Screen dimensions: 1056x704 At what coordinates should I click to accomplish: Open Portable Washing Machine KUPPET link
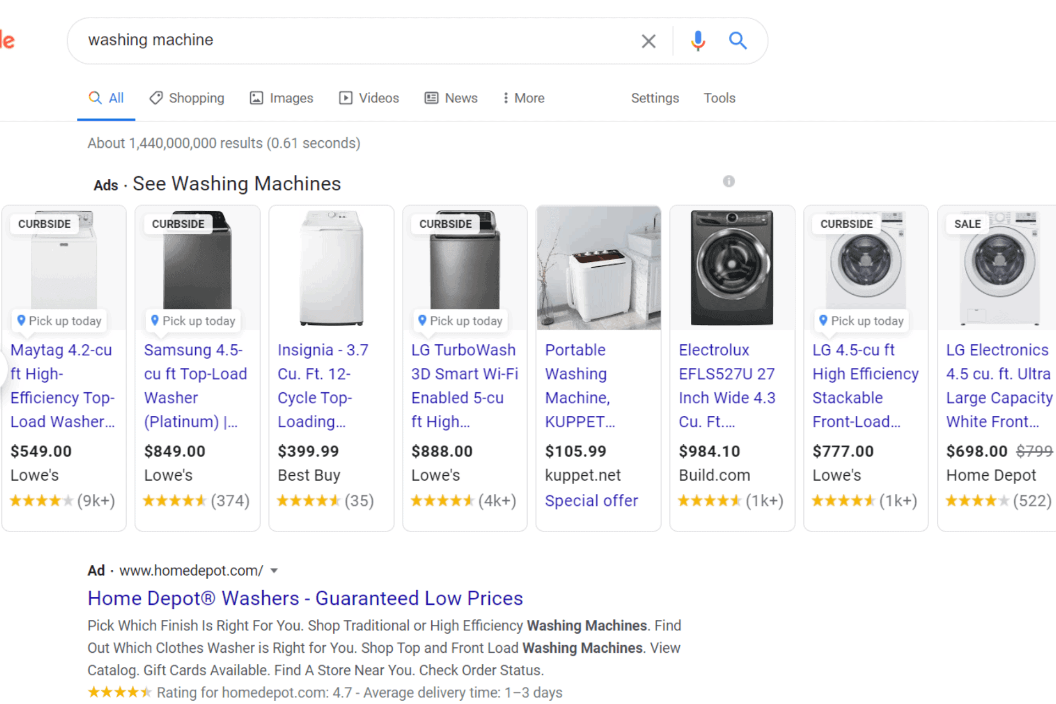click(580, 386)
